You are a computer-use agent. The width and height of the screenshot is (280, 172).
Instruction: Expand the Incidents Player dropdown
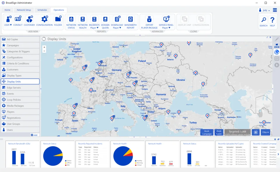(x=94, y=22)
